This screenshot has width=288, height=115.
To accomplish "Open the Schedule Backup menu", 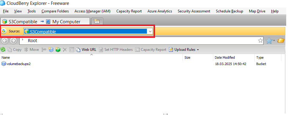I will [230, 11].
